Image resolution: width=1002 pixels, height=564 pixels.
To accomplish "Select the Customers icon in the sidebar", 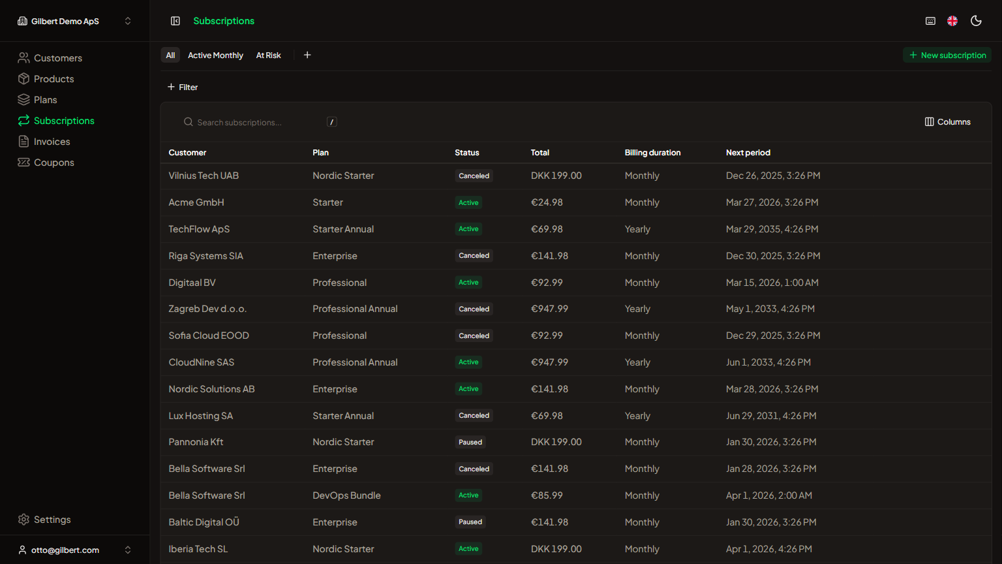I will pos(23,57).
